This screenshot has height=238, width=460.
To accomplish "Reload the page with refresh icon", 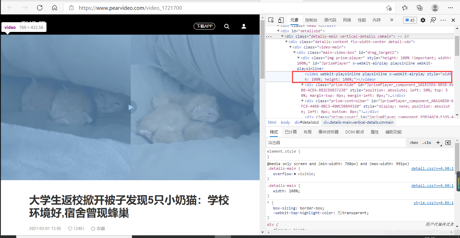I will [40, 7].
